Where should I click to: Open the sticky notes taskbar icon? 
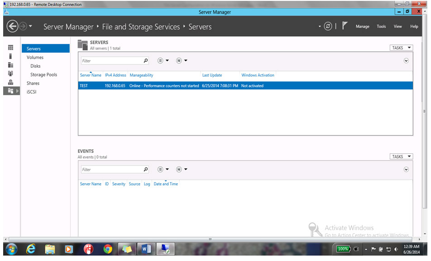pyautogui.click(x=127, y=249)
